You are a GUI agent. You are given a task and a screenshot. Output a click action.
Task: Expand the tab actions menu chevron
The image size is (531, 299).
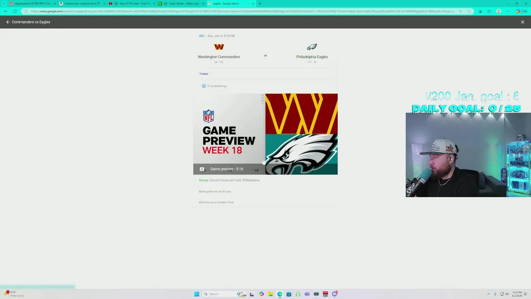pos(4,4)
